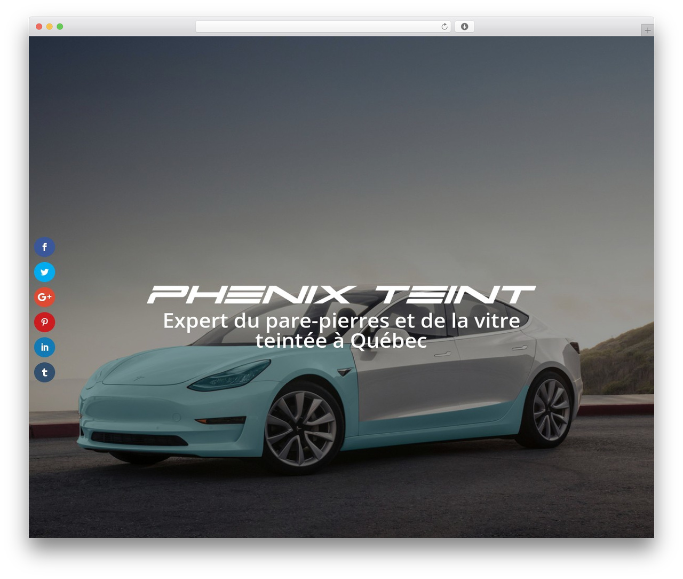
Task: Click the Phenix Teint logo
Action: pos(341,295)
